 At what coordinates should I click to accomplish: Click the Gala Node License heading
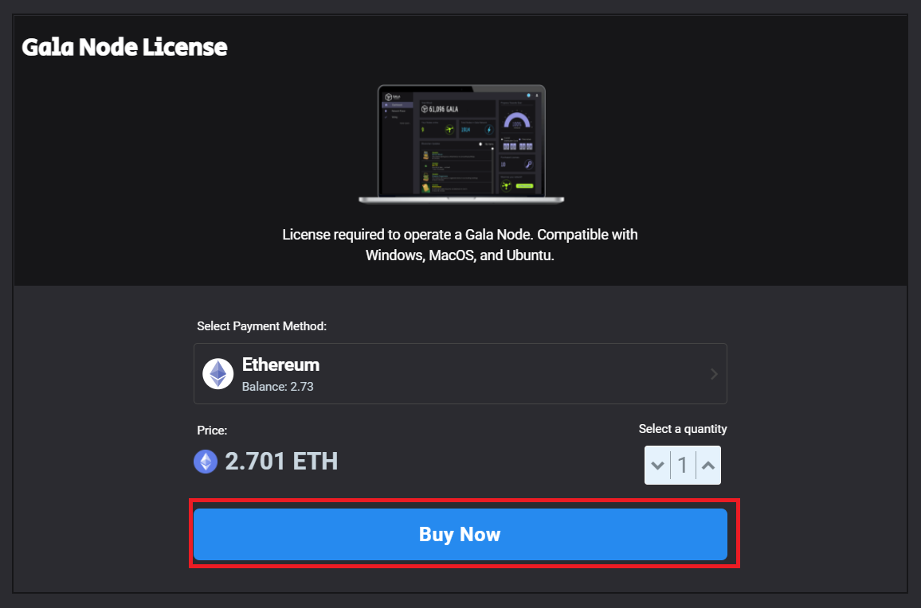coord(124,47)
